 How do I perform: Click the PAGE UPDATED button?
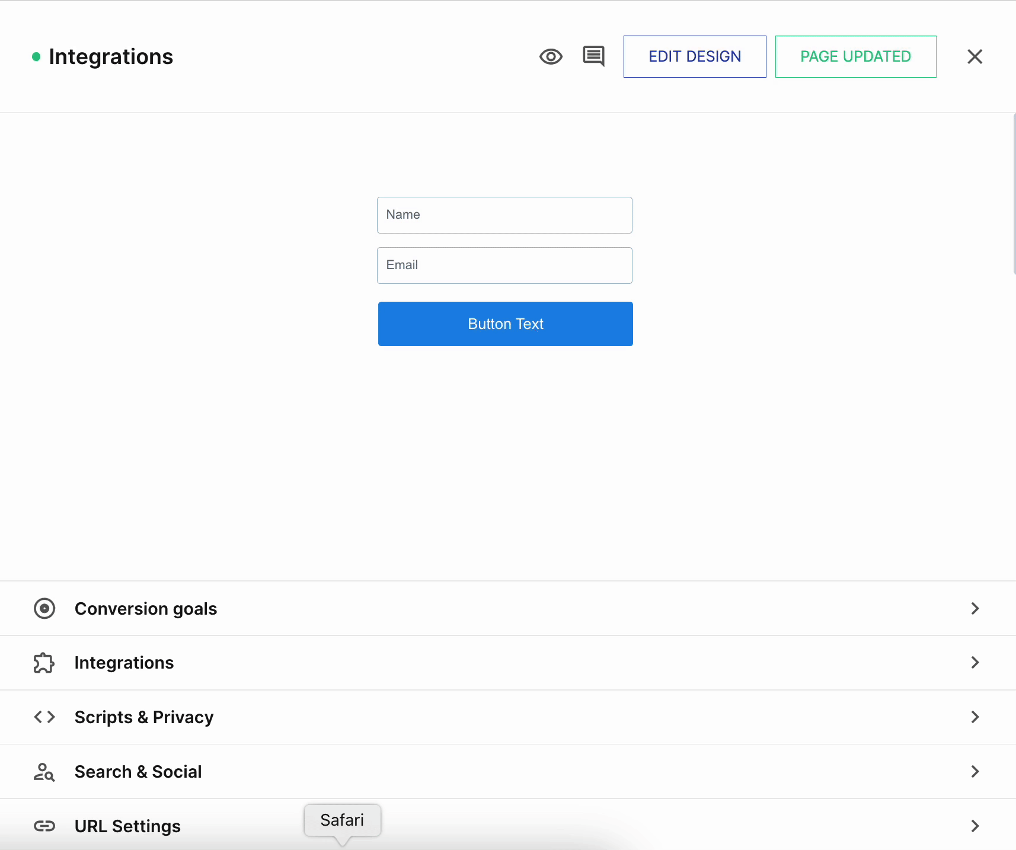(855, 57)
